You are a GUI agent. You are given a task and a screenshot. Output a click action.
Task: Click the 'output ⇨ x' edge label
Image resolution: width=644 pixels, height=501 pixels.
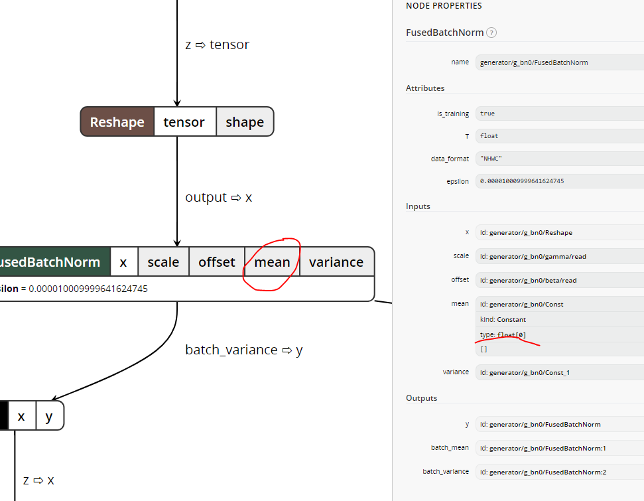tap(218, 197)
